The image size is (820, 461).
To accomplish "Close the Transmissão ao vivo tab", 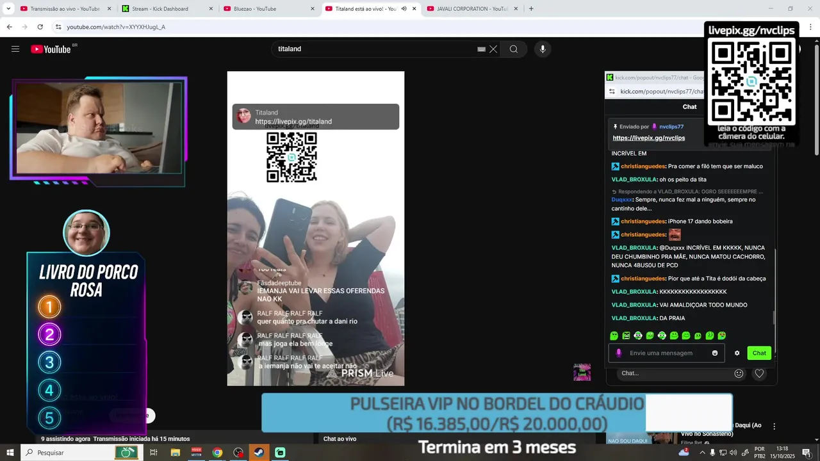I will (x=109, y=9).
